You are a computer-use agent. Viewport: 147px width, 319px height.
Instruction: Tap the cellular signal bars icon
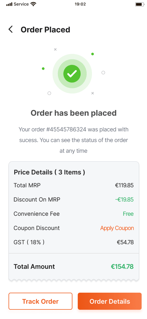9,4
